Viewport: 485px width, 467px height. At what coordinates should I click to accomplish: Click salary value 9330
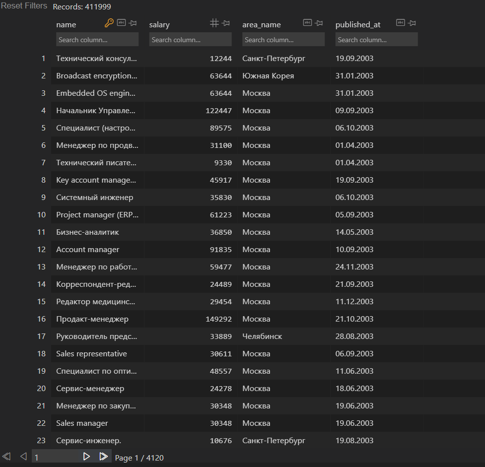tap(223, 163)
